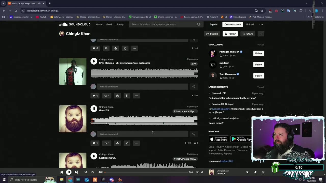Open File Explorer from the taskbar
This screenshot has height=183, width=326.
click(x=62, y=180)
